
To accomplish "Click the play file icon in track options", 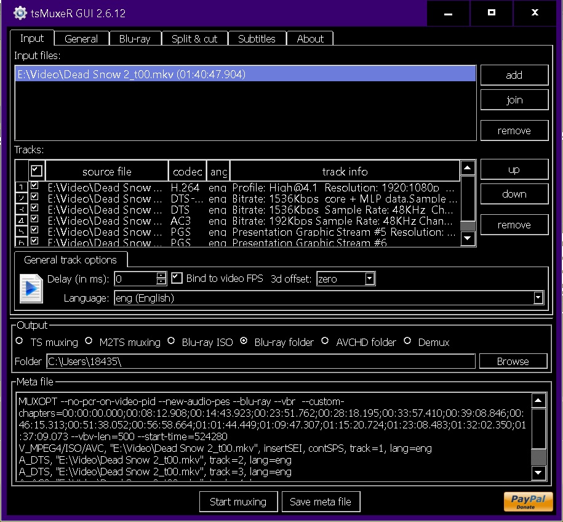I will coord(31,289).
